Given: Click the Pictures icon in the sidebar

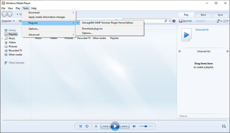Looking at the screenshot, I should coord(6,46).
